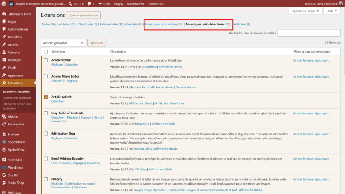Click the Wordfence sidebar icon
Screen dimensions: 345x194
(x=4, y=167)
